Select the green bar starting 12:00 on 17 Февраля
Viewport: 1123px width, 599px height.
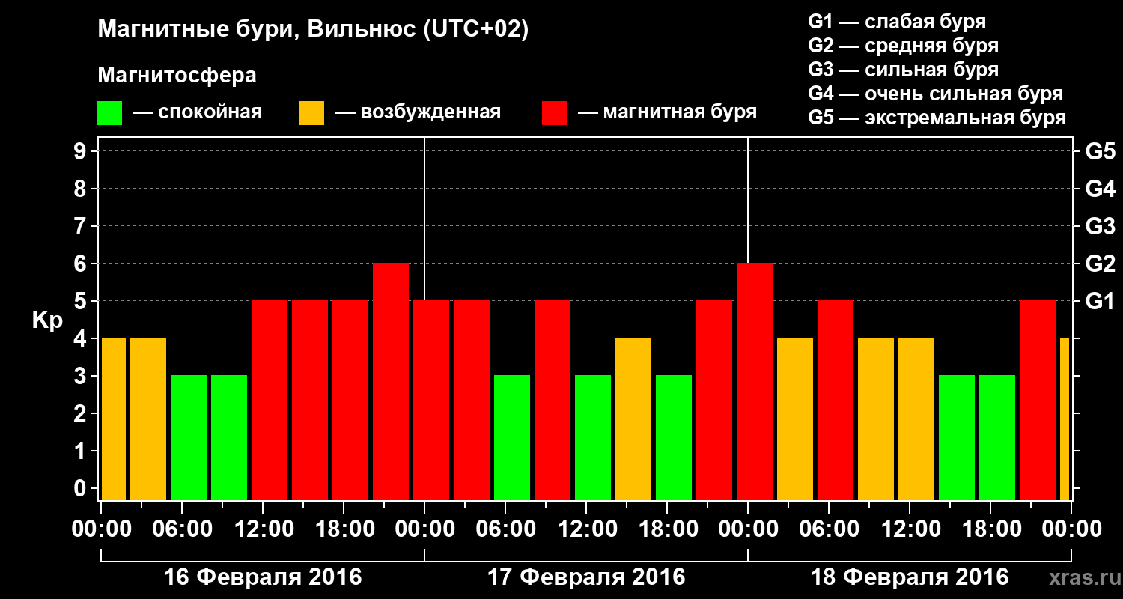tap(593, 438)
